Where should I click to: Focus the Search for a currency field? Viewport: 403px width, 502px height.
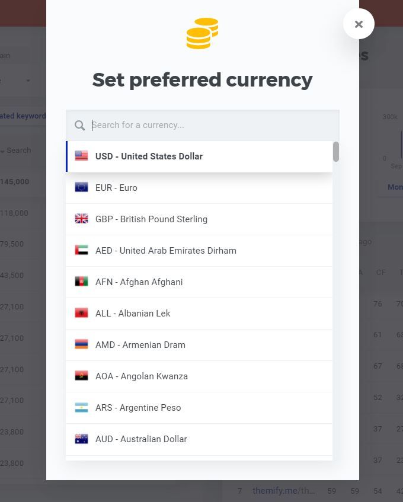202,125
